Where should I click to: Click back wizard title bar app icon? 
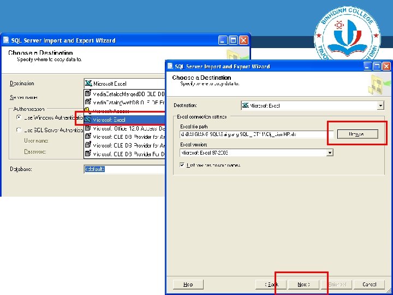pyautogui.click(x=6, y=40)
